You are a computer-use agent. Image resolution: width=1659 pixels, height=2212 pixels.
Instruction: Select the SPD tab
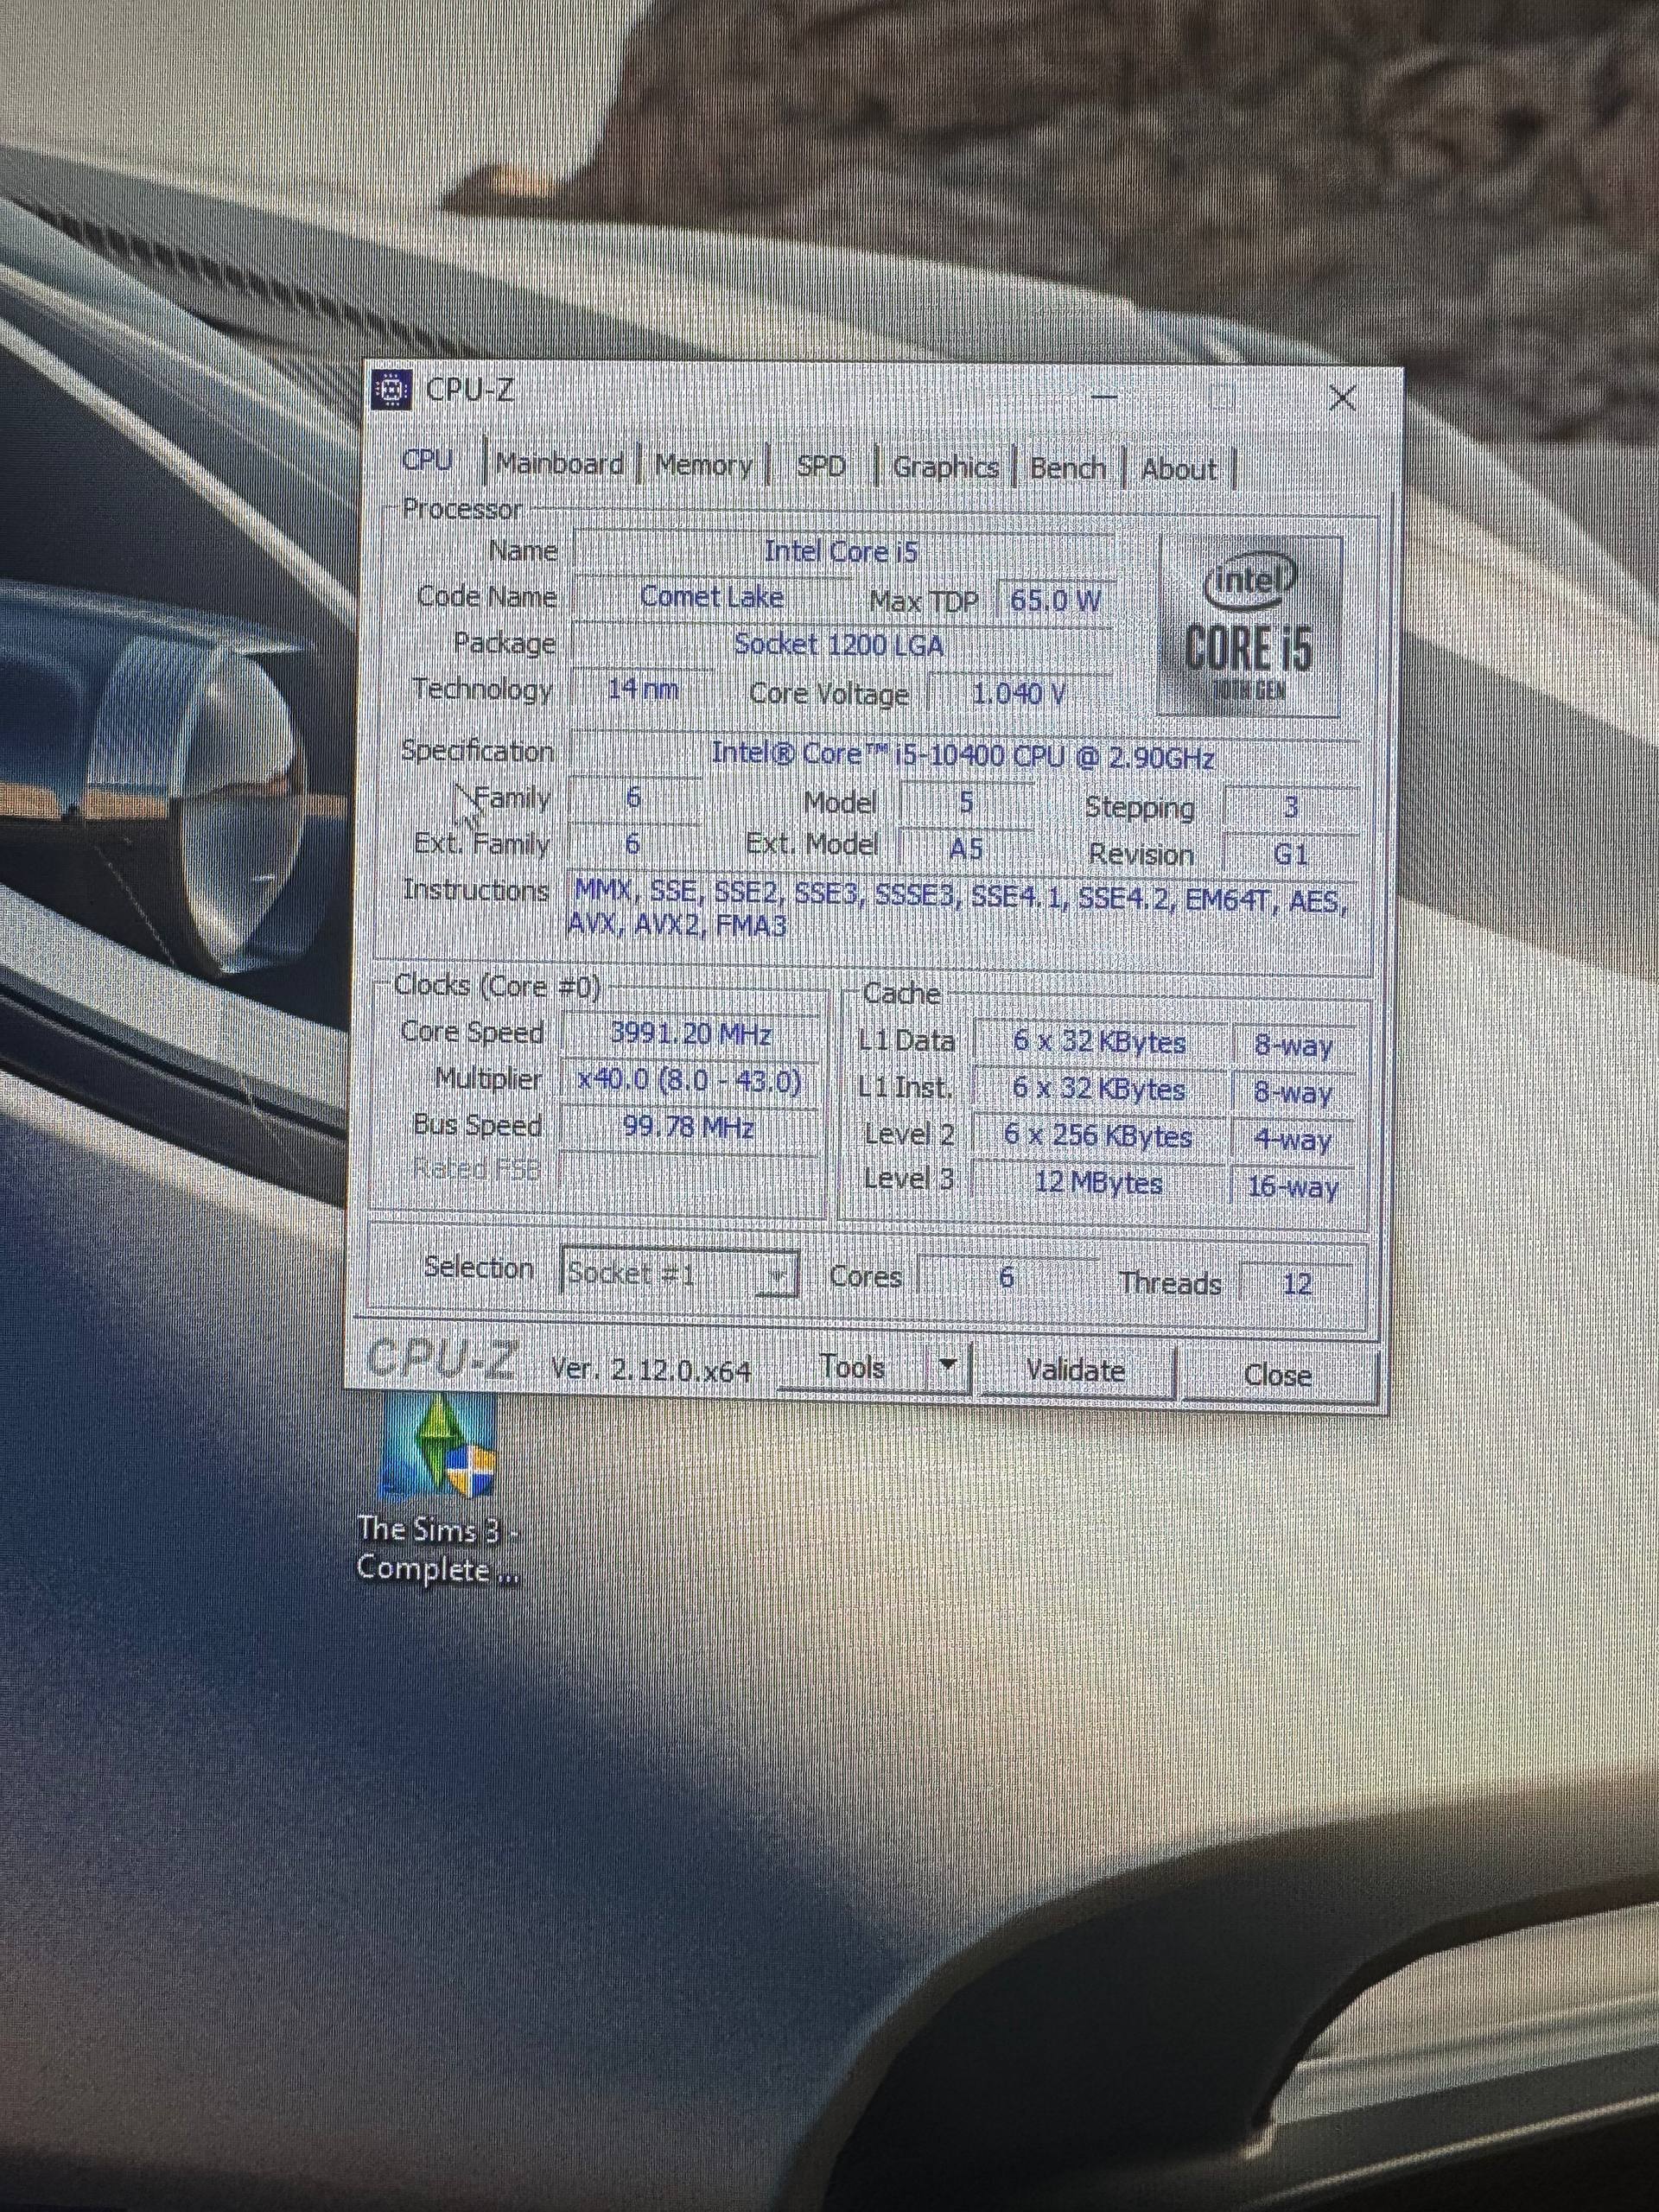coord(821,467)
